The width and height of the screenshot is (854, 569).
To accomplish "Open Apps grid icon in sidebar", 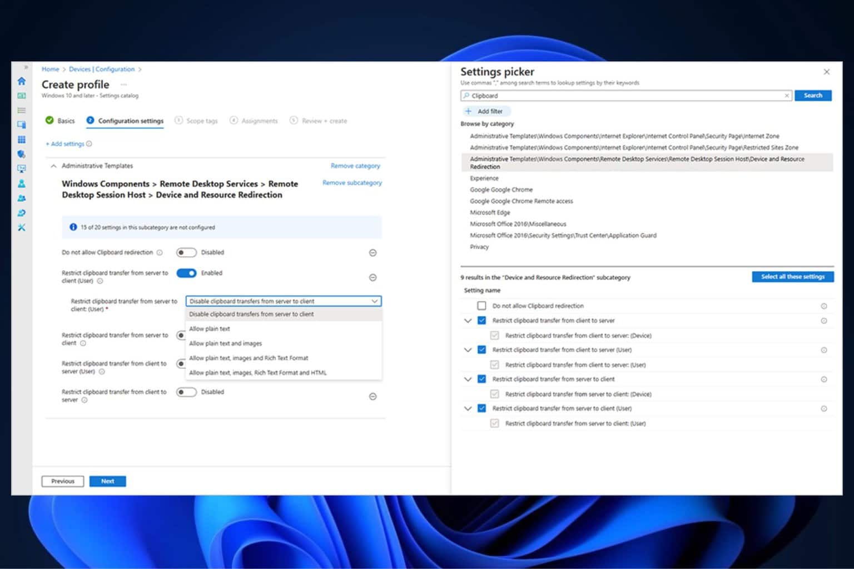I will [x=22, y=139].
